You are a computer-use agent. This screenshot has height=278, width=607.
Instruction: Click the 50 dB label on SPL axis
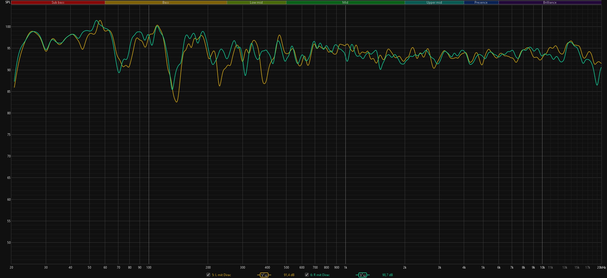[9, 243]
